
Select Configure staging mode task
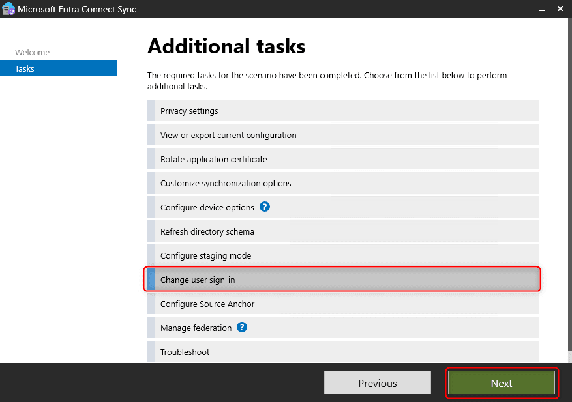205,255
